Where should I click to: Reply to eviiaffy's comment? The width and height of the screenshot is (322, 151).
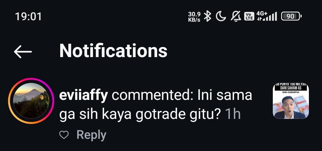coord(92,135)
